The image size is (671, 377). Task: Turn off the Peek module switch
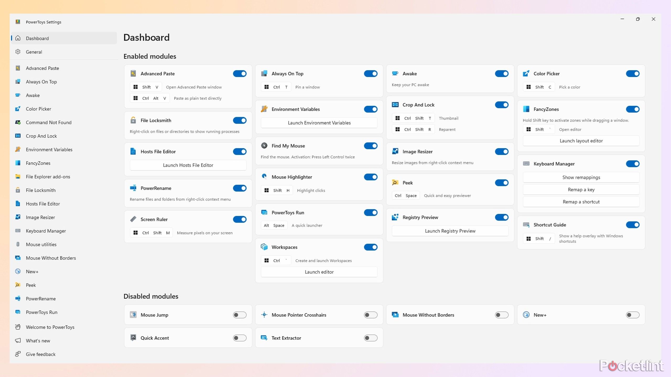(502, 183)
